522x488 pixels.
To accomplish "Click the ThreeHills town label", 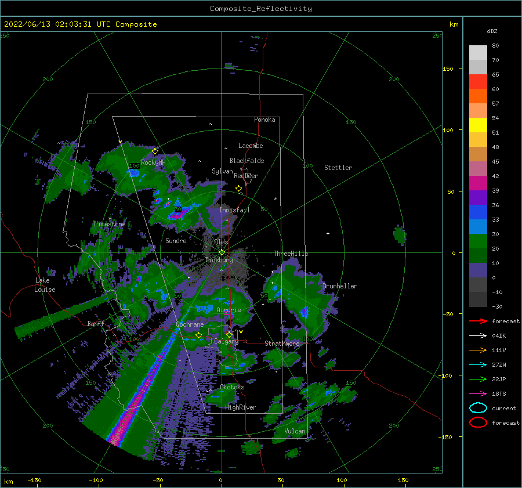I will tap(291, 254).
